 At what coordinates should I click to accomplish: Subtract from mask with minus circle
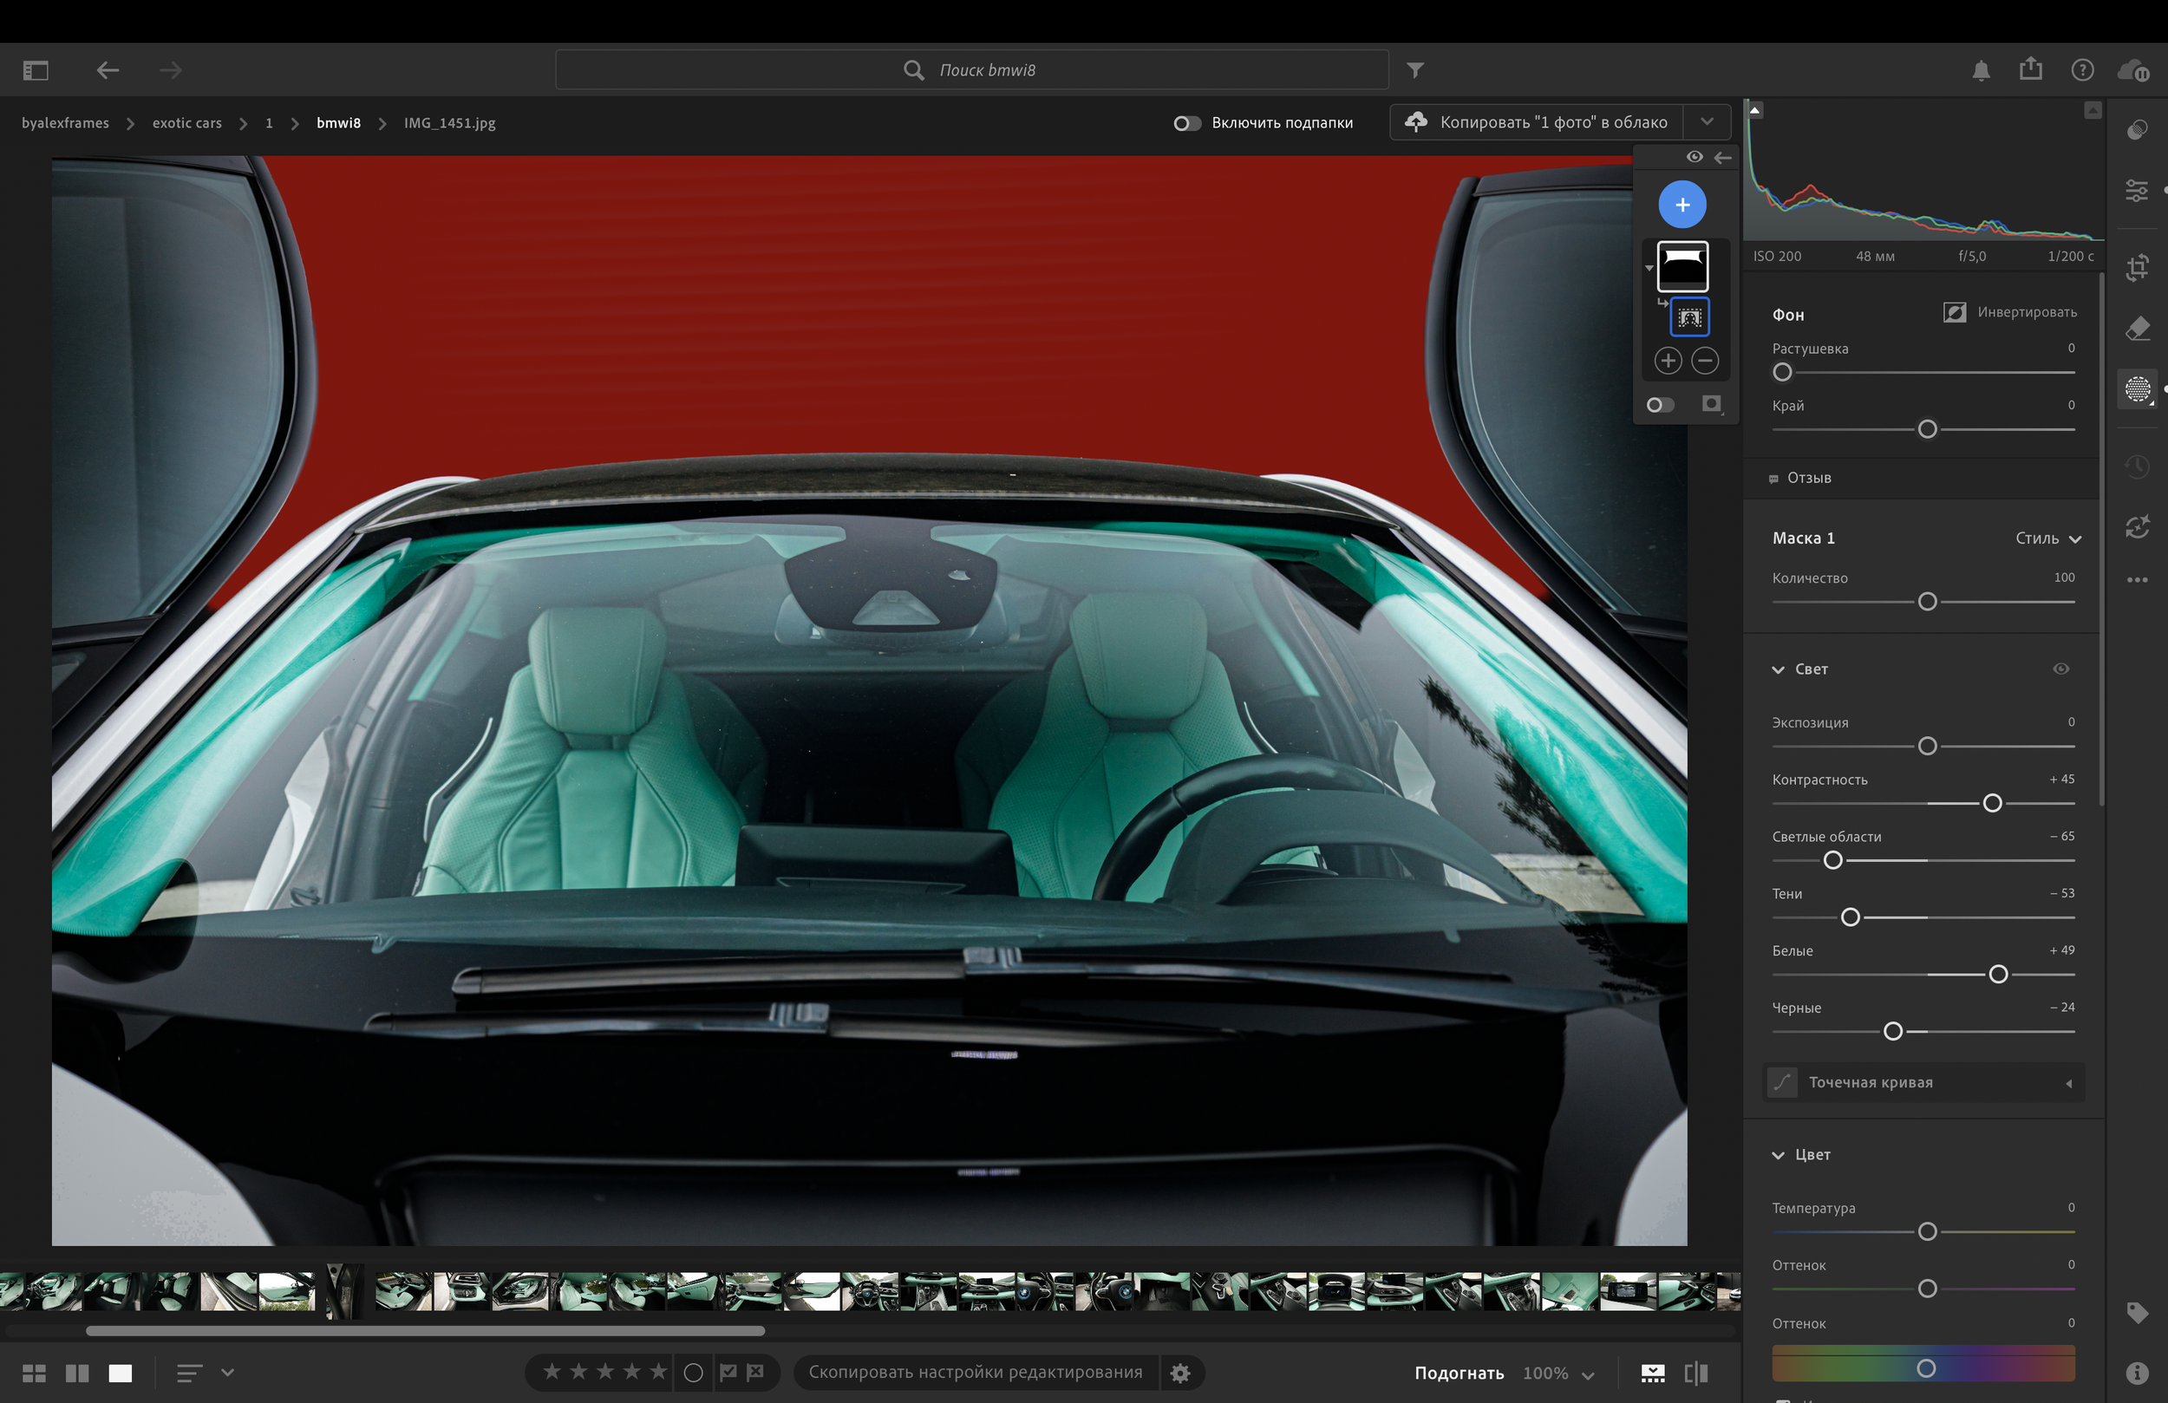pos(1704,361)
